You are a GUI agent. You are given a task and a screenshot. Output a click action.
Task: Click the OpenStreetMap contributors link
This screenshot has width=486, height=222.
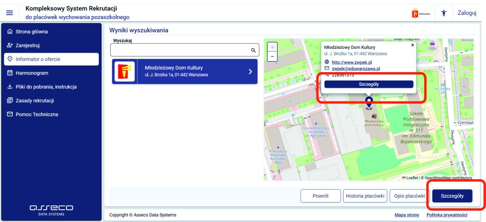coord(448,178)
